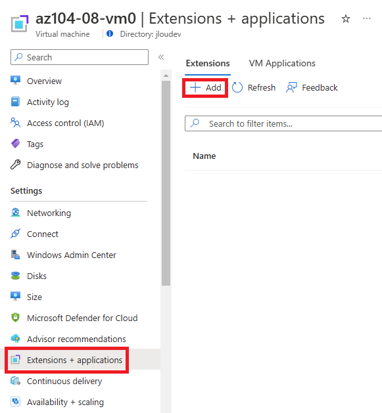This screenshot has height=413, width=382.
Task: Favorite this page with the star icon
Action: point(346,19)
